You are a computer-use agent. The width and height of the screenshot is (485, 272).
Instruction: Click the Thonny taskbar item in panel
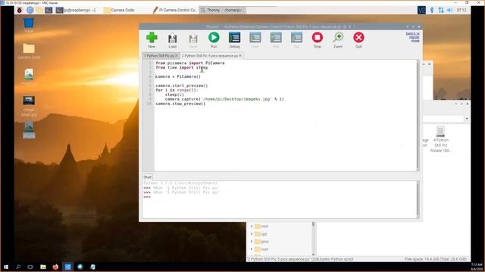222,10
